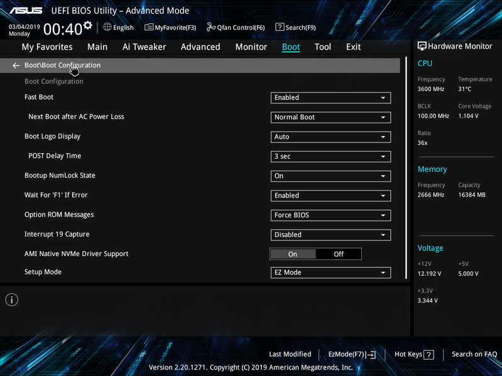Click the 3600 MHz CPU frequency value
502x376 pixels.
pyautogui.click(x=430, y=89)
